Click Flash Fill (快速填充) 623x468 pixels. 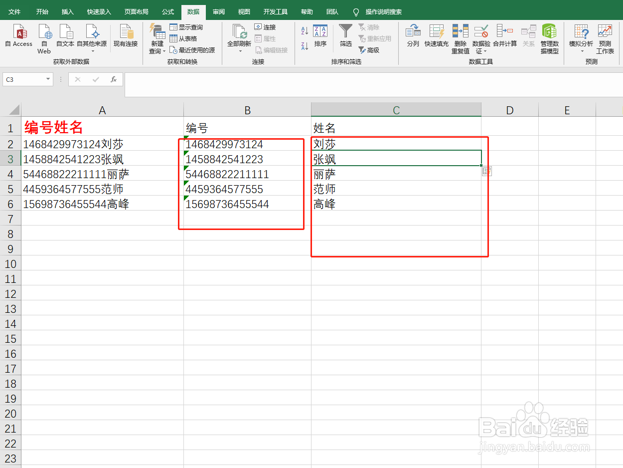[437, 35]
